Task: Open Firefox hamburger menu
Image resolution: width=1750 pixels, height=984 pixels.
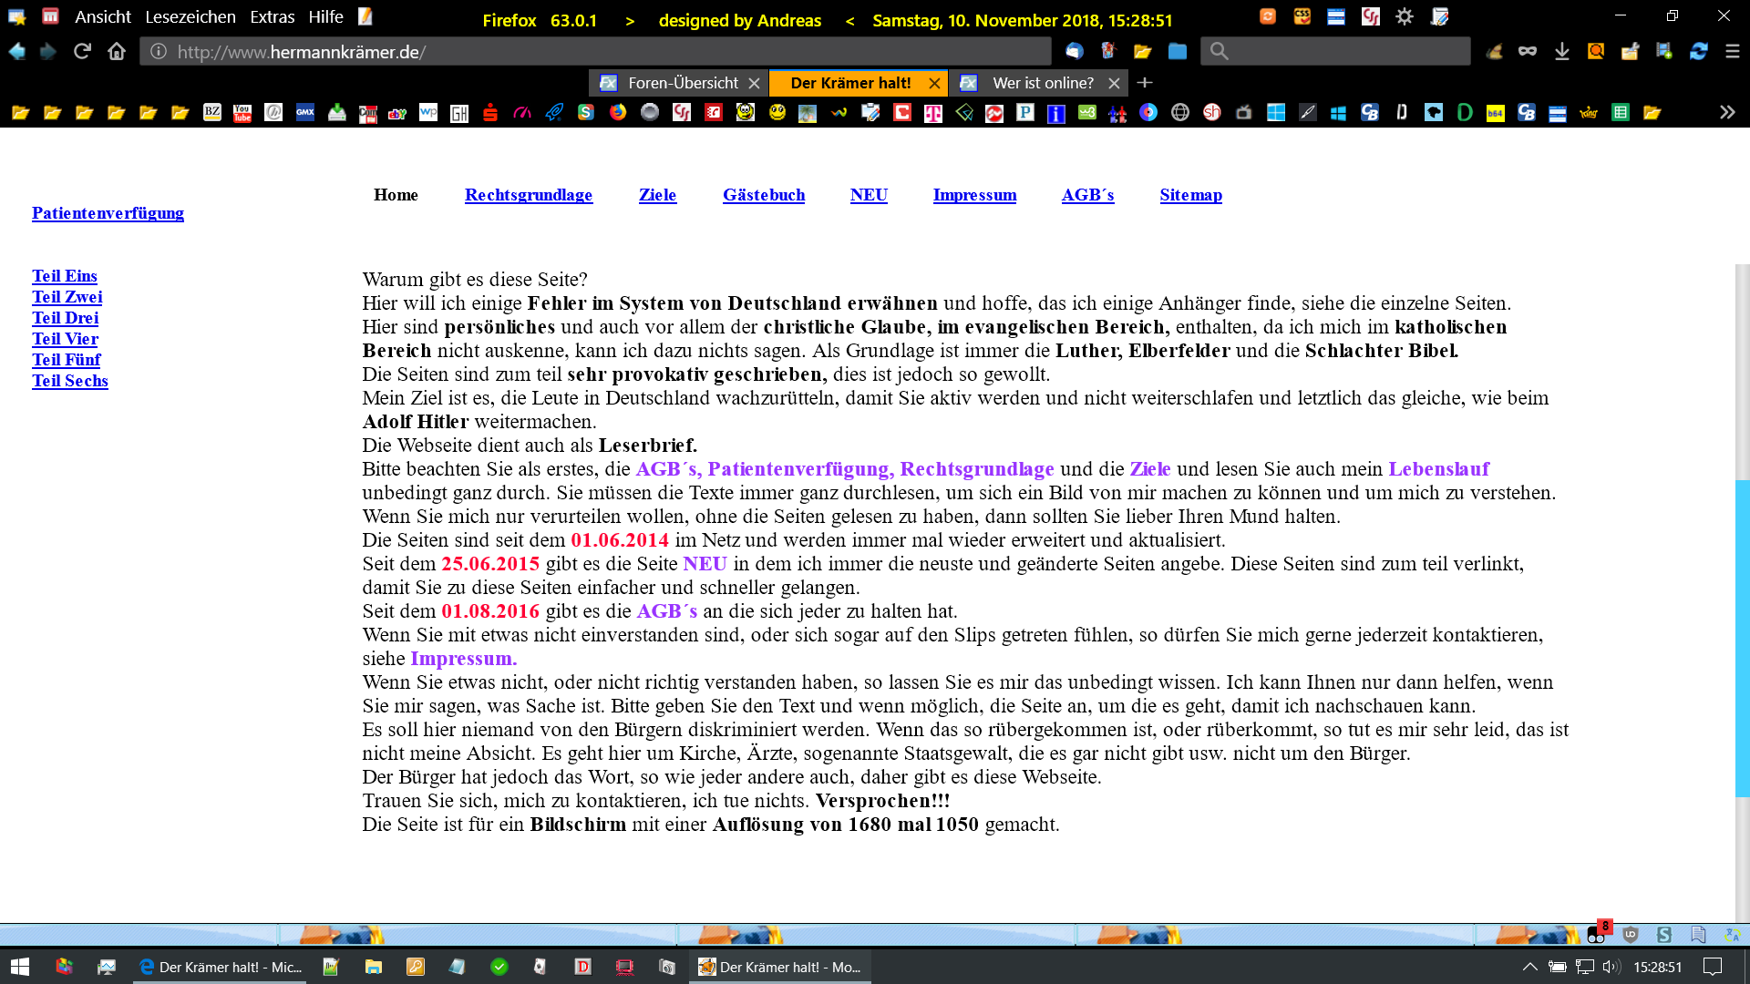Action: coord(1733,52)
